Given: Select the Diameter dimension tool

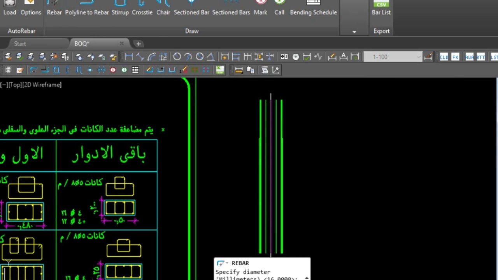Looking at the screenshot, I should pyautogui.click(x=200, y=57).
